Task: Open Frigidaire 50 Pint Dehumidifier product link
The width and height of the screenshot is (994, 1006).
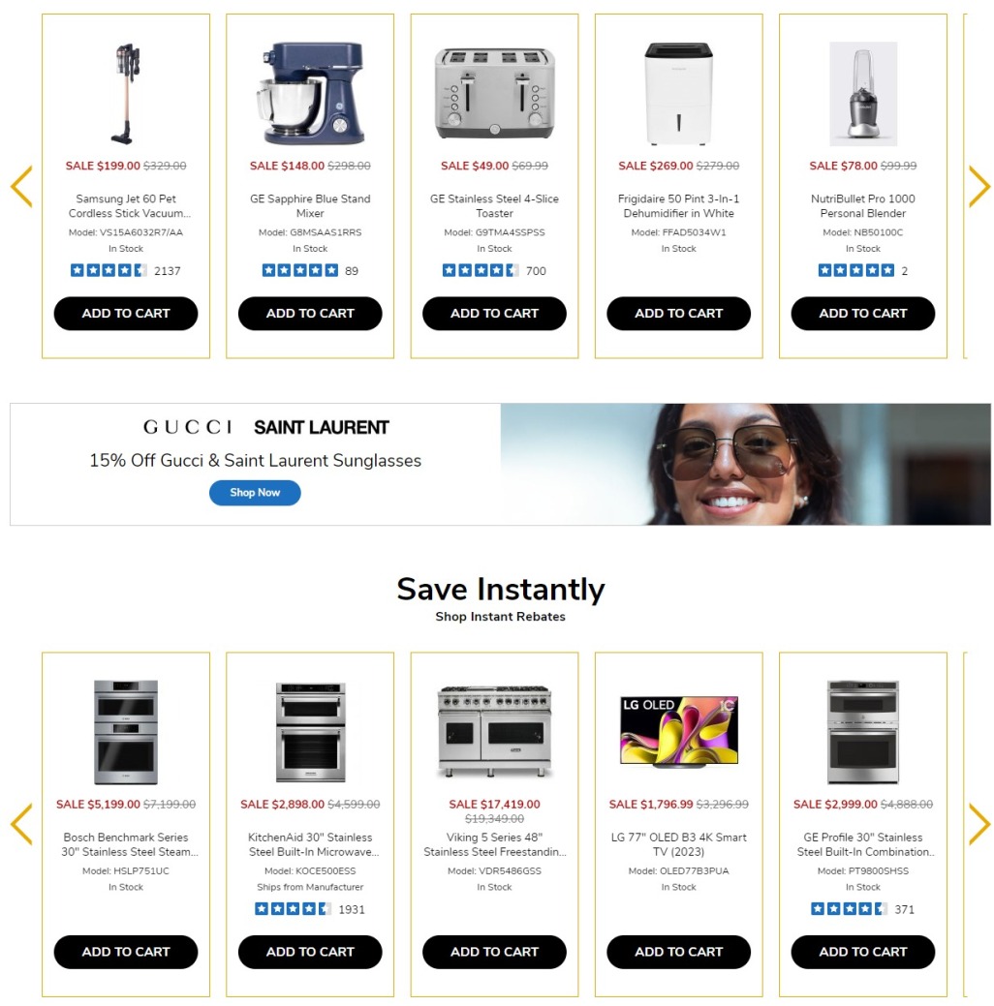Action: pos(679,206)
